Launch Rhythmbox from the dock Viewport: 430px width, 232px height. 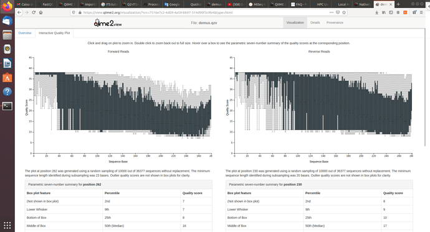click(x=7, y=49)
